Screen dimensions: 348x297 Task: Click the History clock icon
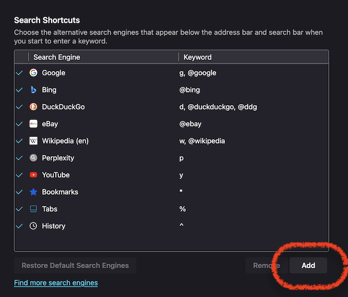tap(33, 226)
